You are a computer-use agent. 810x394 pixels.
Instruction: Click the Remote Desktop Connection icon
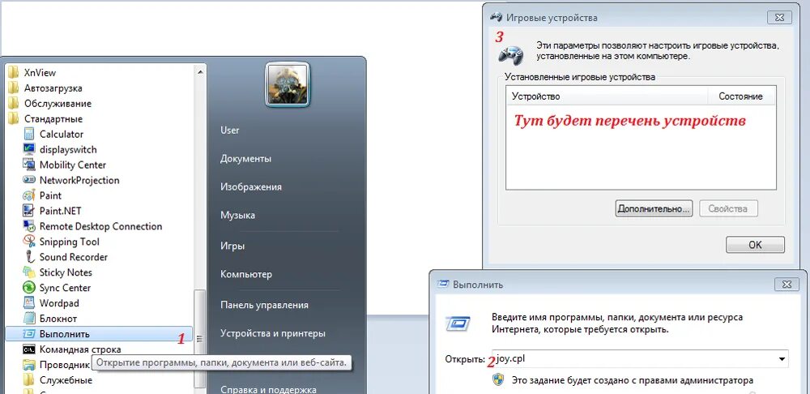click(29, 226)
